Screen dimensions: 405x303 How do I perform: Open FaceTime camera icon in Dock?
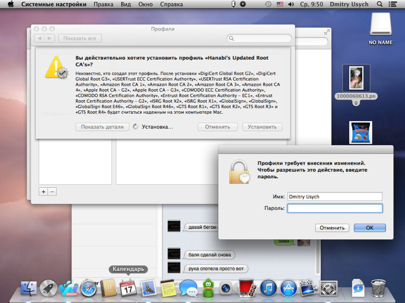pos(228,288)
